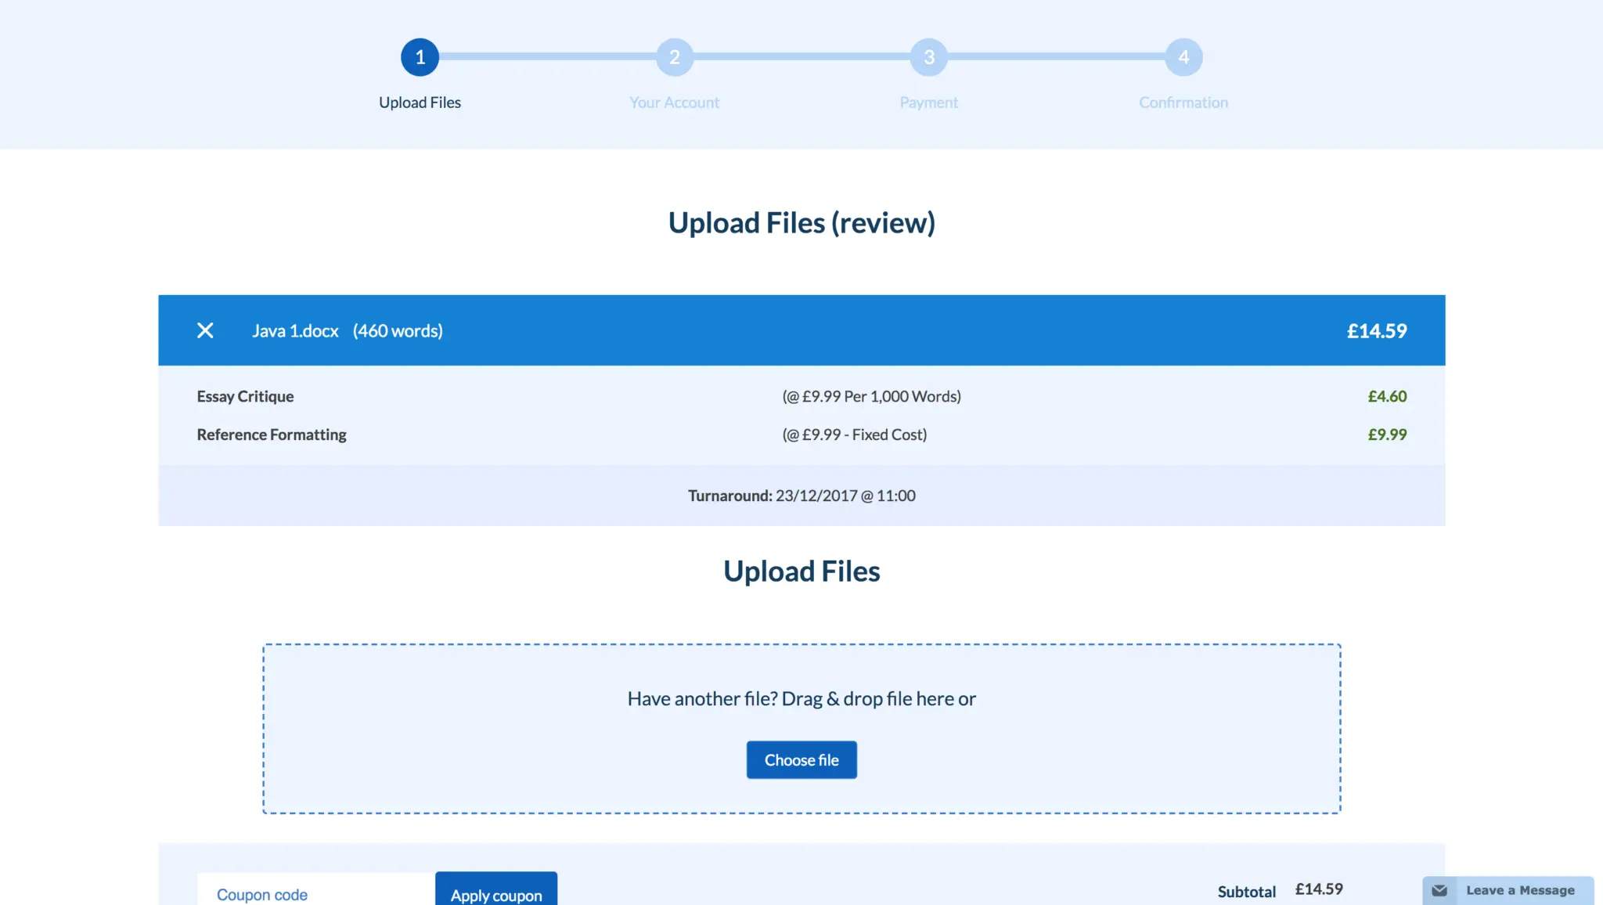Viewport: 1603px width, 905px height.
Task: Click the Reference Formatting service row
Action: (x=272, y=434)
